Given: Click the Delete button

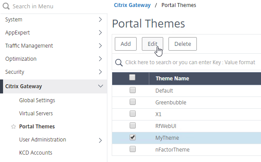Looking at the screenshot, I should click(182, 44).
